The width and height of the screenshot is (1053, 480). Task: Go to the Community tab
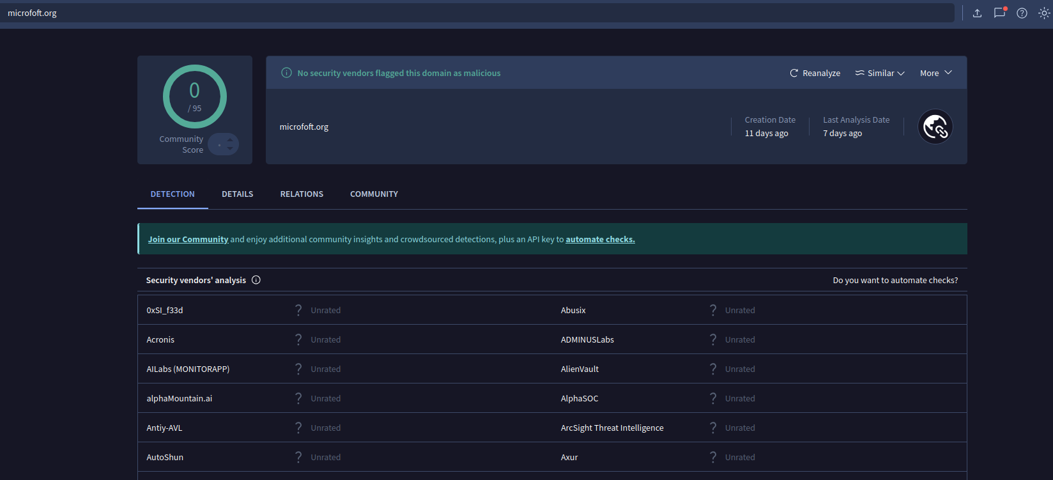click(374, 194)
